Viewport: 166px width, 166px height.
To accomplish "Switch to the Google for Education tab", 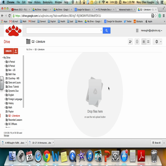I will pos(84,10).
